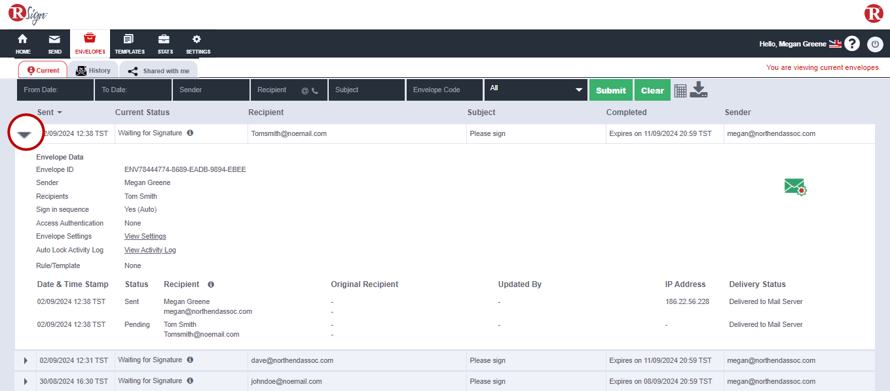Image resolution: width=890 pixels, height=391 pixels.
Task: Click the Envelope Code input field
Action: pos(444,90)
